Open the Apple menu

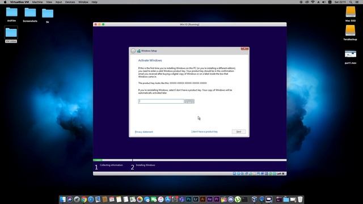point(5,2)
